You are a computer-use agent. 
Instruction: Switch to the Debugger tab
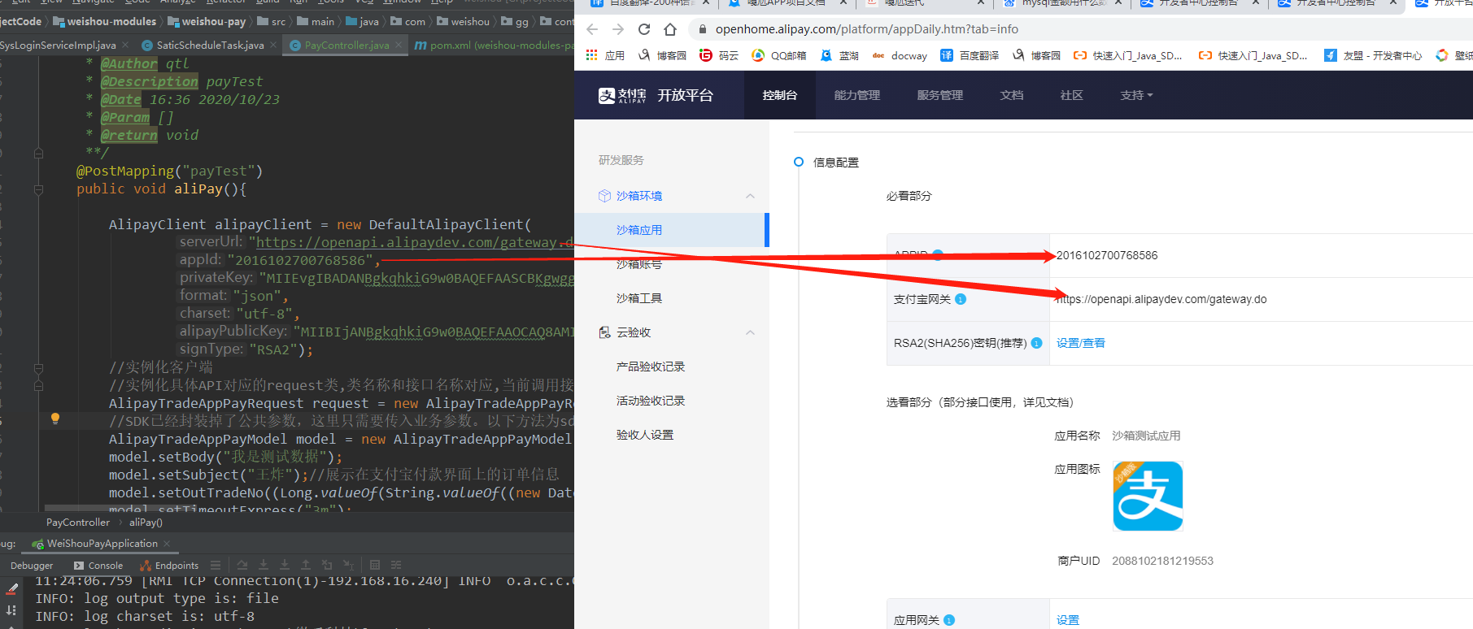[x=32, y=566]
